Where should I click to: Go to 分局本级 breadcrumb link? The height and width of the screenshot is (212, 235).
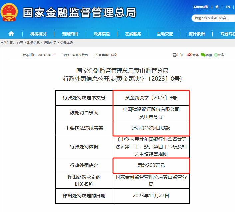tap(66, 43)
